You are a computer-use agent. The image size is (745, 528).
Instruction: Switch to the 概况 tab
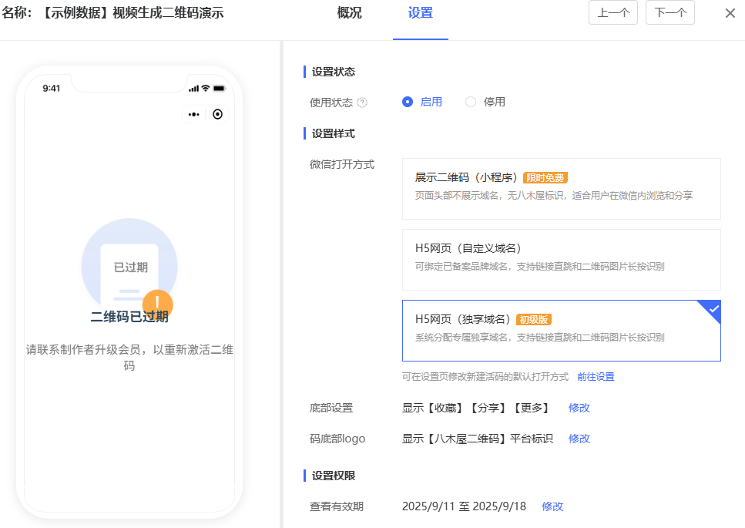(349, 13)
